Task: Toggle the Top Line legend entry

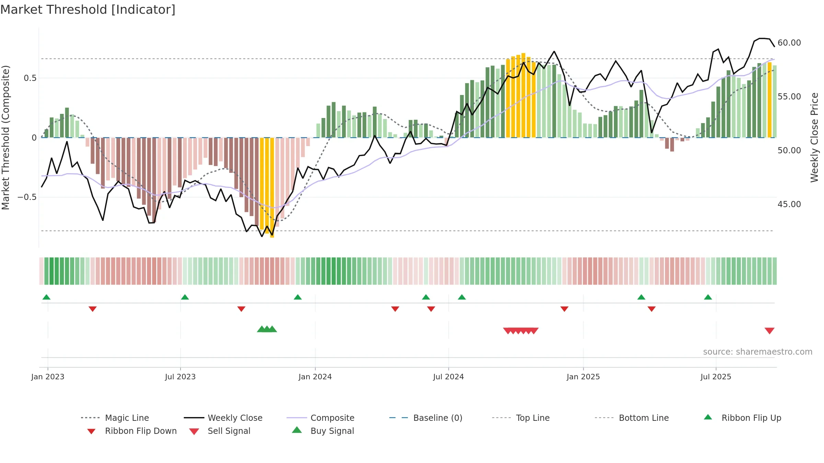Action: [x=521, y=418]
